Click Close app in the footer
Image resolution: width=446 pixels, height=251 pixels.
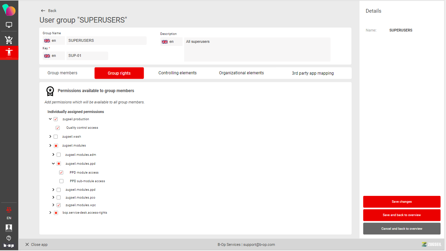coord(36,244)
